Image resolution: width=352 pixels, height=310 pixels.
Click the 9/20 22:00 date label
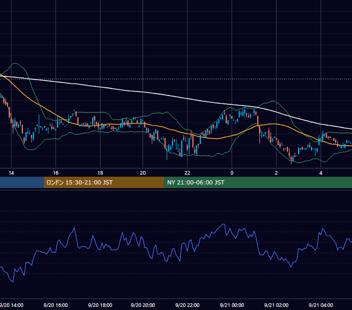tap(187, 305)
